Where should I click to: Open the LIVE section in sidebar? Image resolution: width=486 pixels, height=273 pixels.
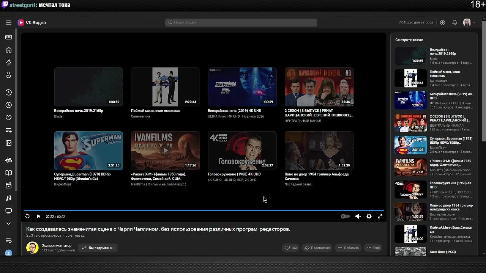(x=8, y=37)
